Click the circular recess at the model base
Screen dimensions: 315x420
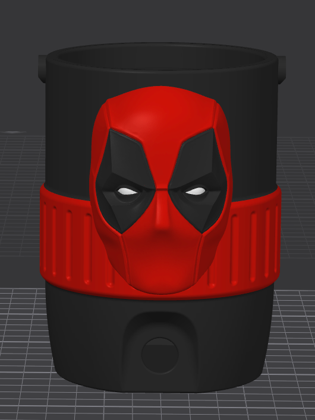click(x=160, y=356)
